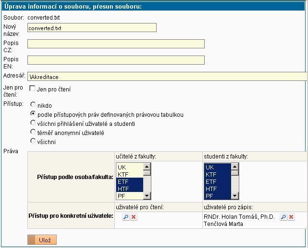Select the 'nikdo' access radio button
Image resolution: width=308 pixels, height=248 pixels.
tap(33, 104)
